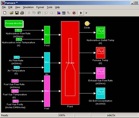Image resolution: width=139 pixels, height=118 pixels.
Task: Click the New model toolbar icon
Action: point(5,13)
